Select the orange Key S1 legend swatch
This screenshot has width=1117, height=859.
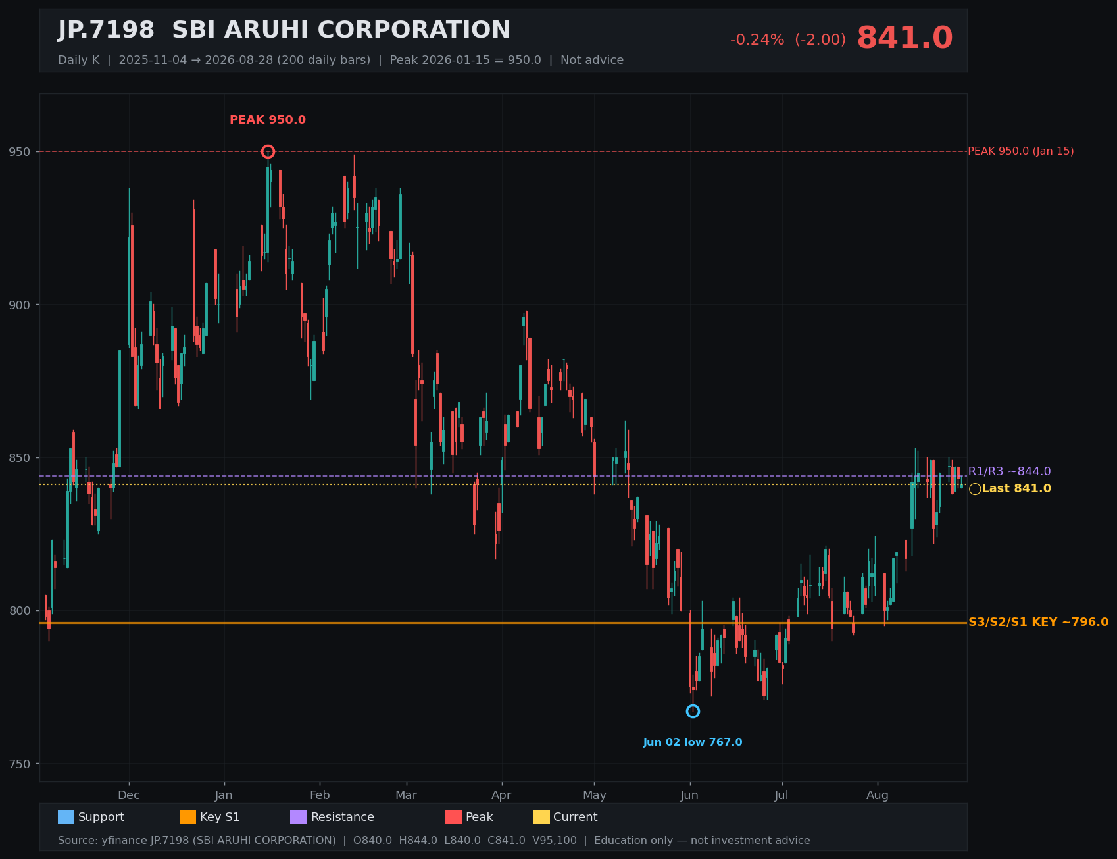[187, 817]
